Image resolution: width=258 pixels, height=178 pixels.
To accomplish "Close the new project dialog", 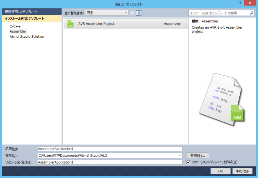I will pyautogui.click(x=250, y=3).
